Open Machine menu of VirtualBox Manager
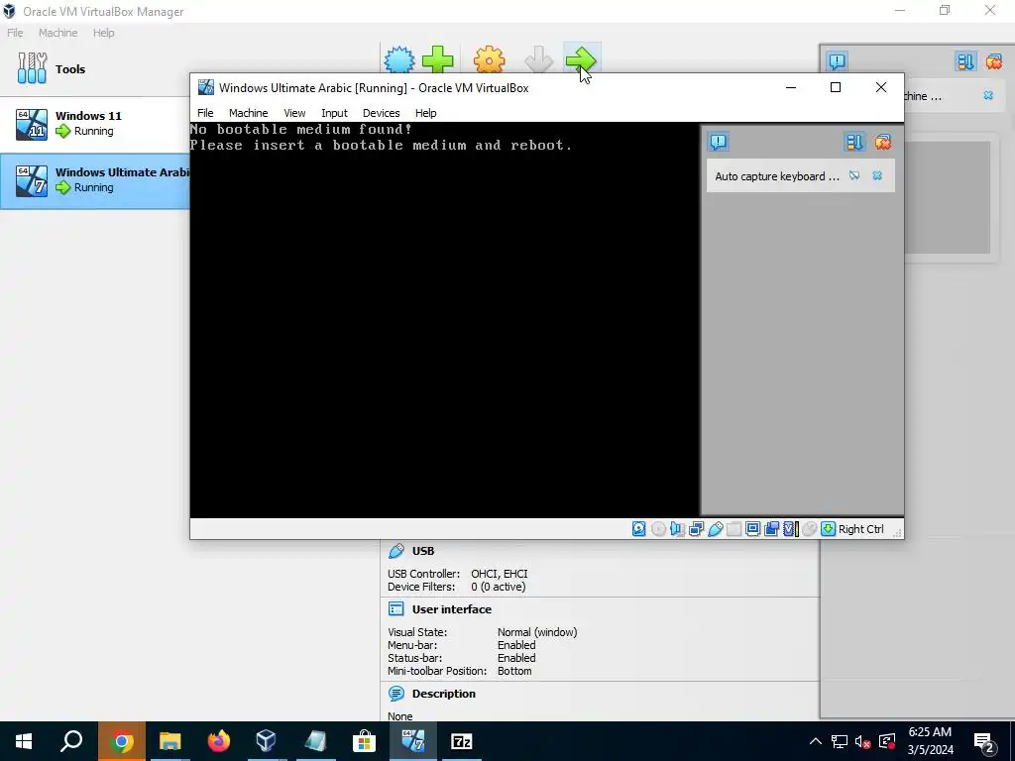The image size is (1015, 761). click(x=58, y=33)
